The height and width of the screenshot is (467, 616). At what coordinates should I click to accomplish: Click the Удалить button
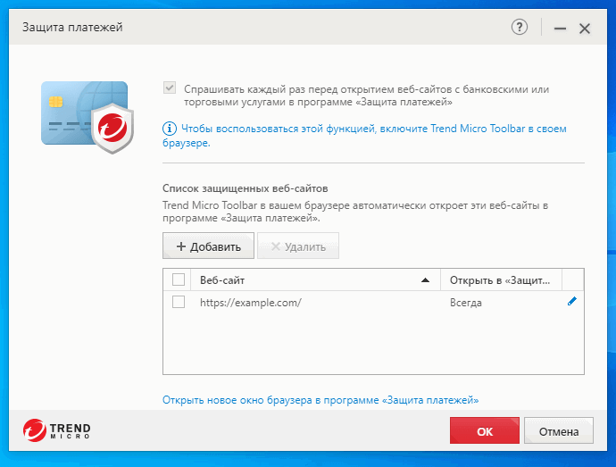298,246
